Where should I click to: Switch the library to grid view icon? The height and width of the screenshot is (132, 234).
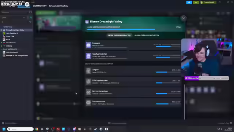tap(30, 12)
